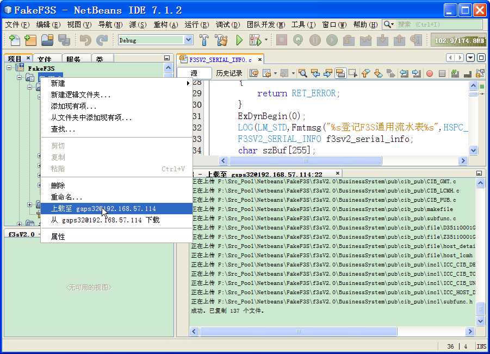Start macro recording with the red circle icon

point(430,73)
